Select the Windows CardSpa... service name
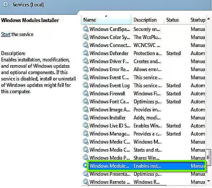This screenshot has height=188, width=212. pos(110,29)
